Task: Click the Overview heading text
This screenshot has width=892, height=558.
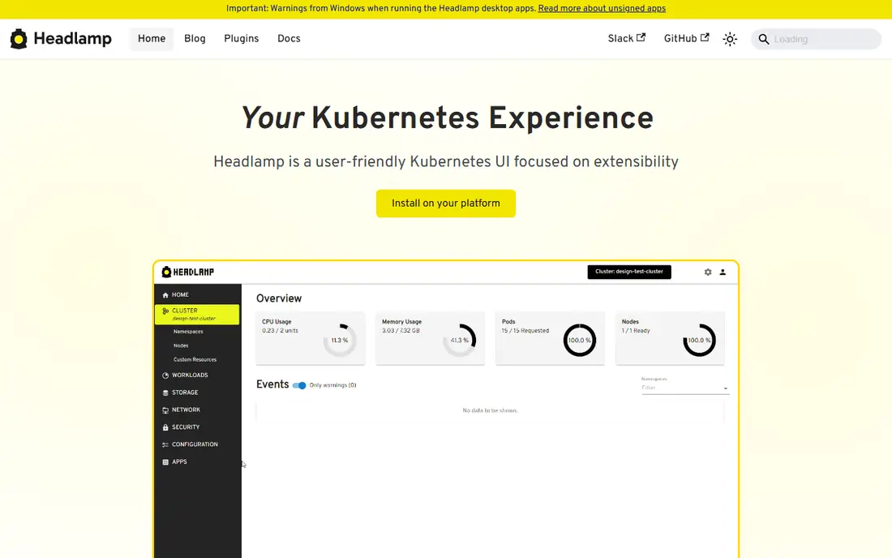Action: (x=279, y=298)
